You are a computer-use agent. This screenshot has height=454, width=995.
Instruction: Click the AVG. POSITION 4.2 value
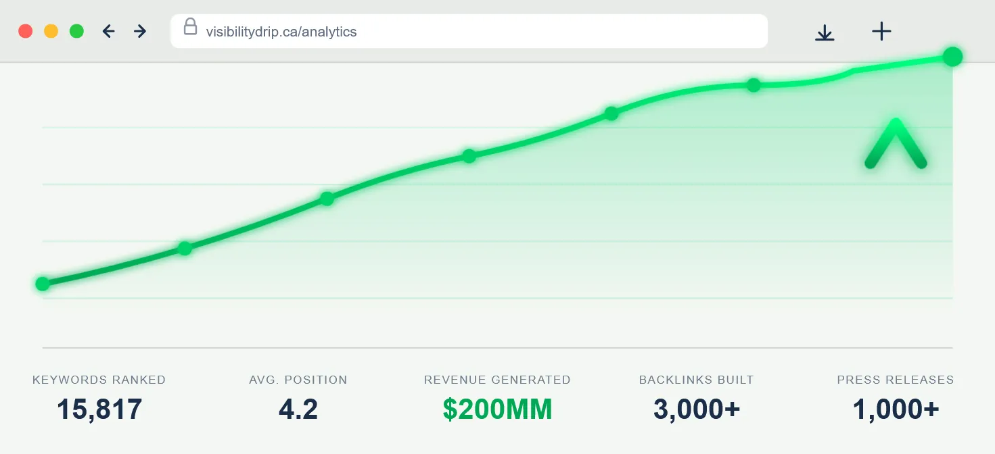coord(298,409)
